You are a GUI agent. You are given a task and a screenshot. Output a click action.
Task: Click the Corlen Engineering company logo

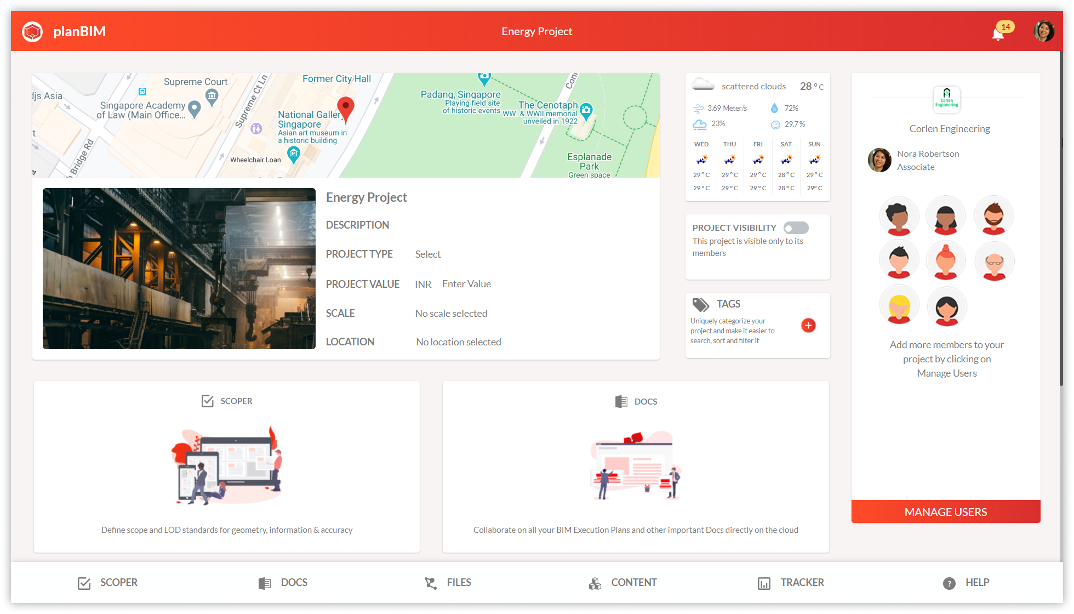click(x=946, y=99)
